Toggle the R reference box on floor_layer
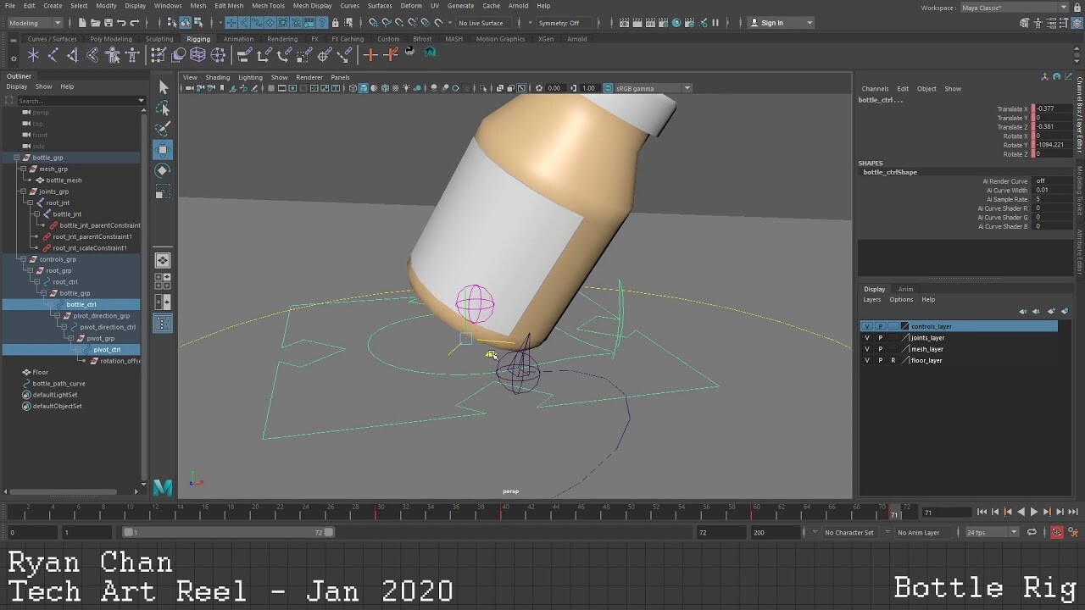This screenshot has width=1085, height=610. pyautogui.click(x=895, y=360)
